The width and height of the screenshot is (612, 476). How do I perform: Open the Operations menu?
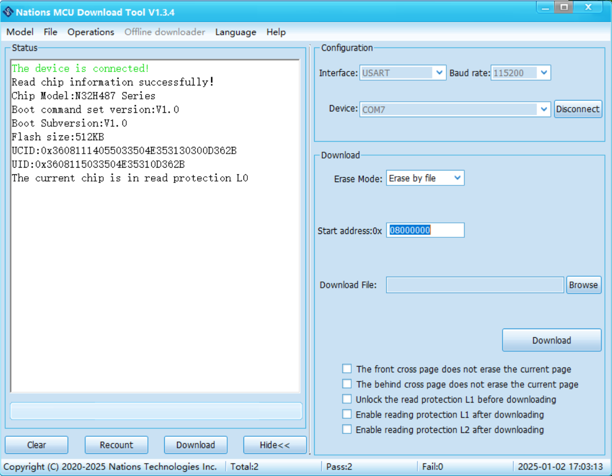91,32
